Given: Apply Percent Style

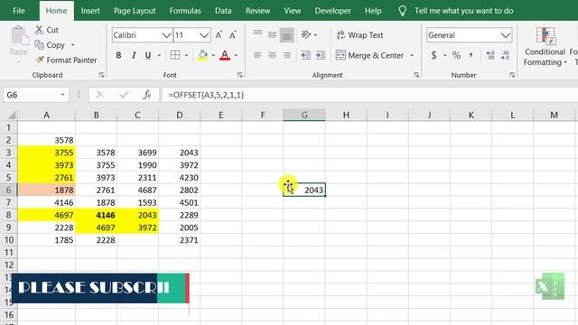Looking at the screenshot, I should (456, 55).
